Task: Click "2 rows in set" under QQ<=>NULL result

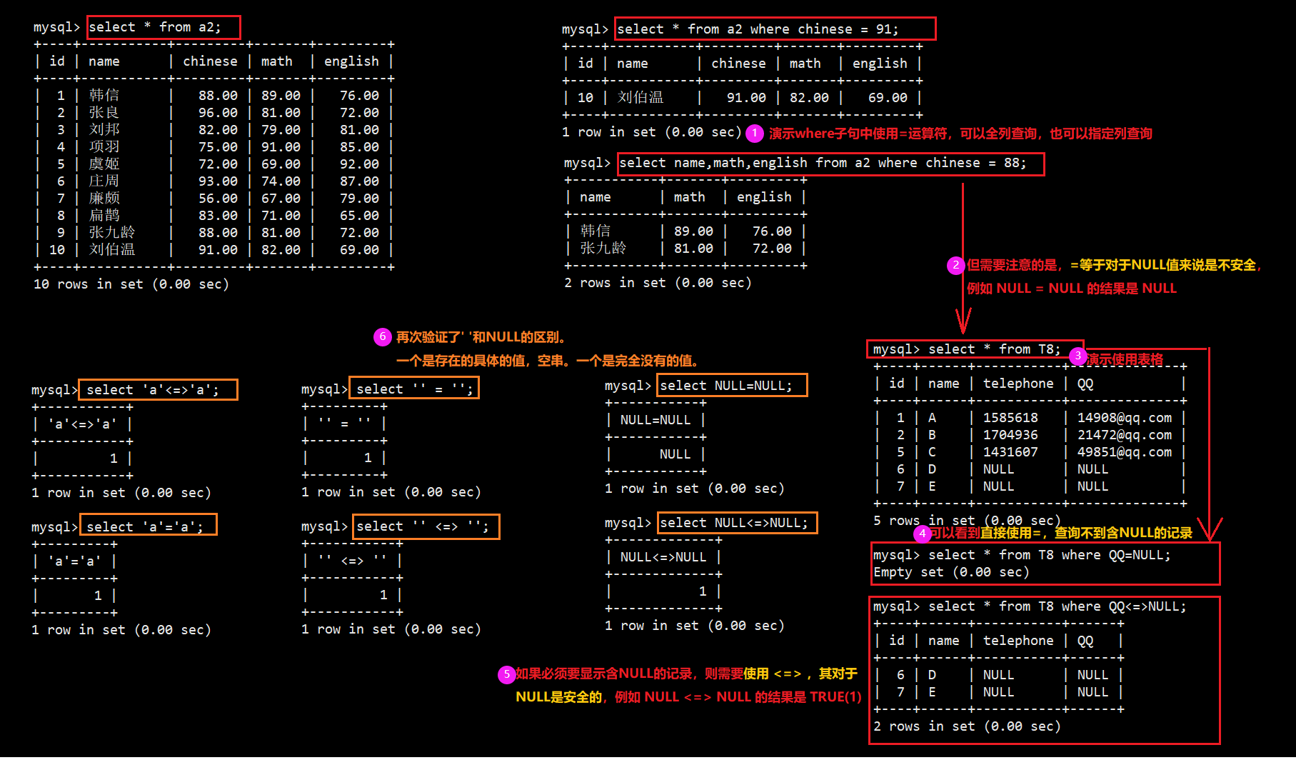Action: click(967, 726)
